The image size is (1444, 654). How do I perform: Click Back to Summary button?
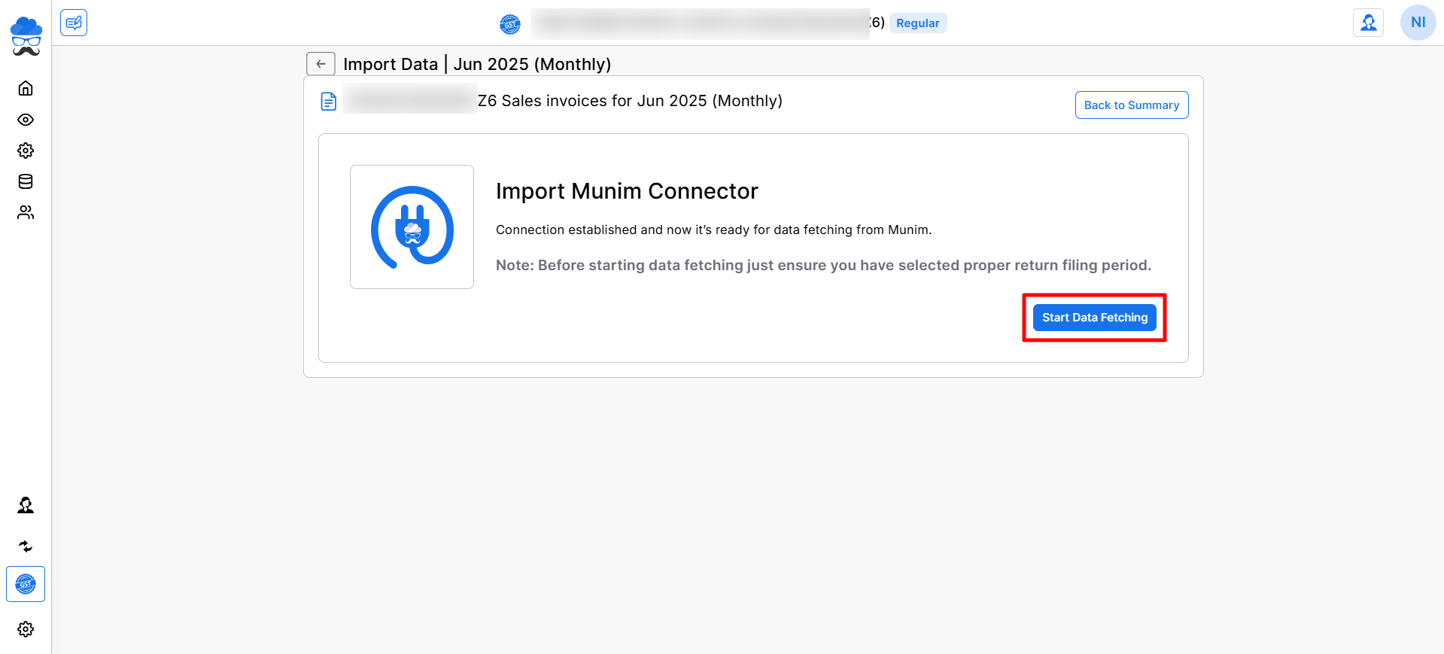click(x=1131, y=105)
